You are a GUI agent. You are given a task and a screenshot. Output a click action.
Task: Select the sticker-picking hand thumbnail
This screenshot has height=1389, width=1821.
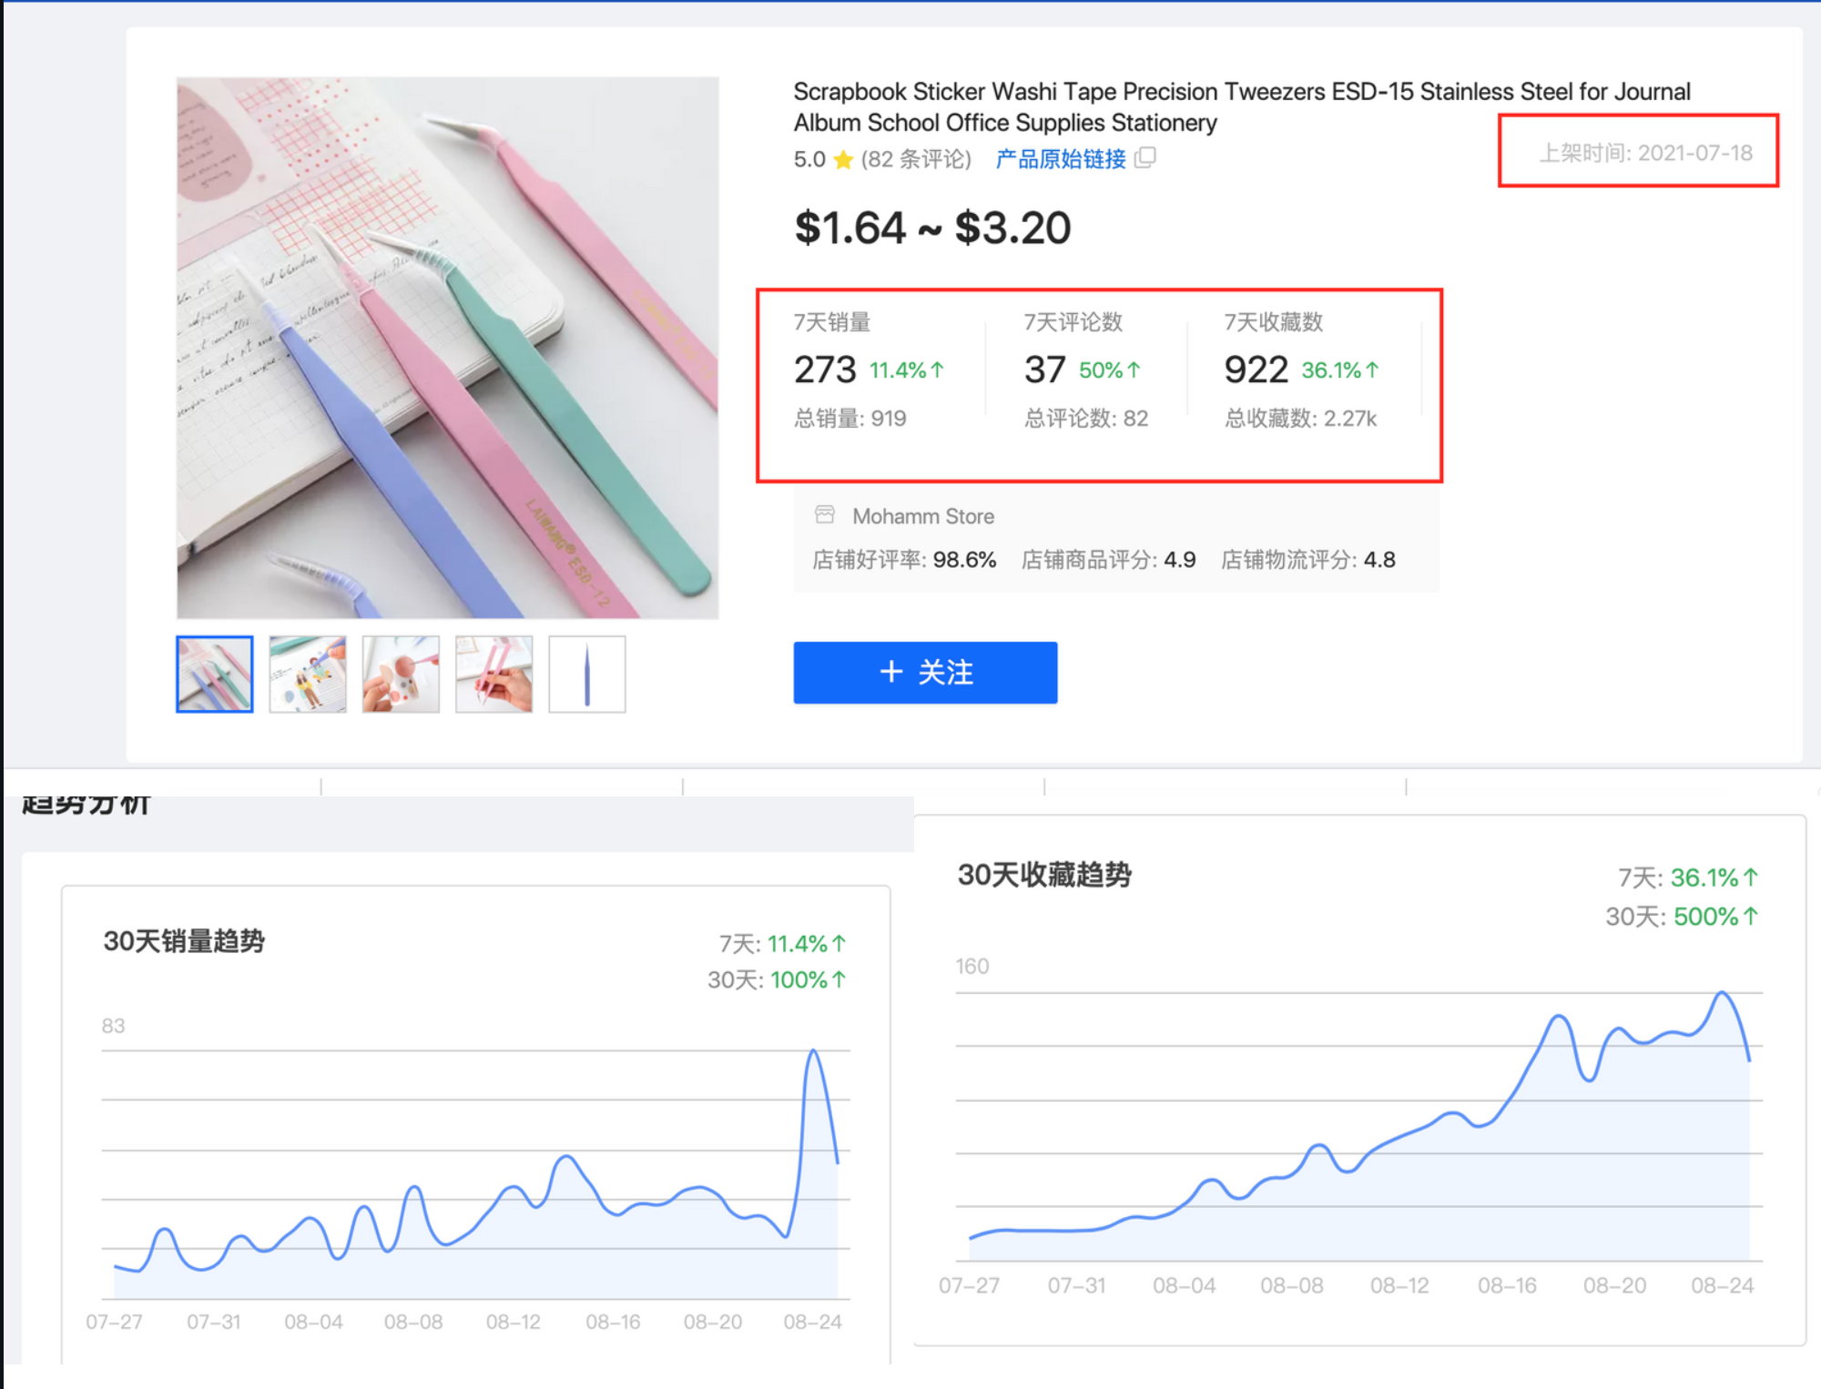pyautogui.click(x=399, y=673)
